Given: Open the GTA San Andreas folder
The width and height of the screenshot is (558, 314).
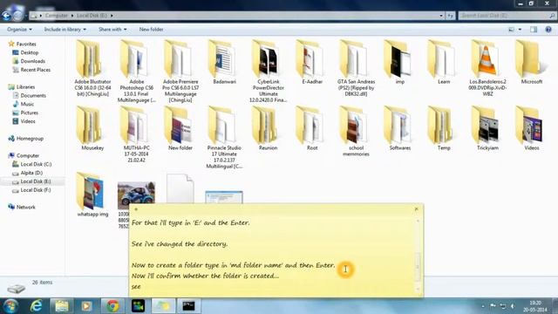Looking at the screenshot, I should (356, 68).
